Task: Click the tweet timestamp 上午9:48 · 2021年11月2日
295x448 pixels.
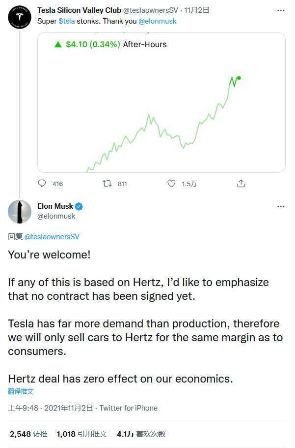Action: click(x=50, y=408)
